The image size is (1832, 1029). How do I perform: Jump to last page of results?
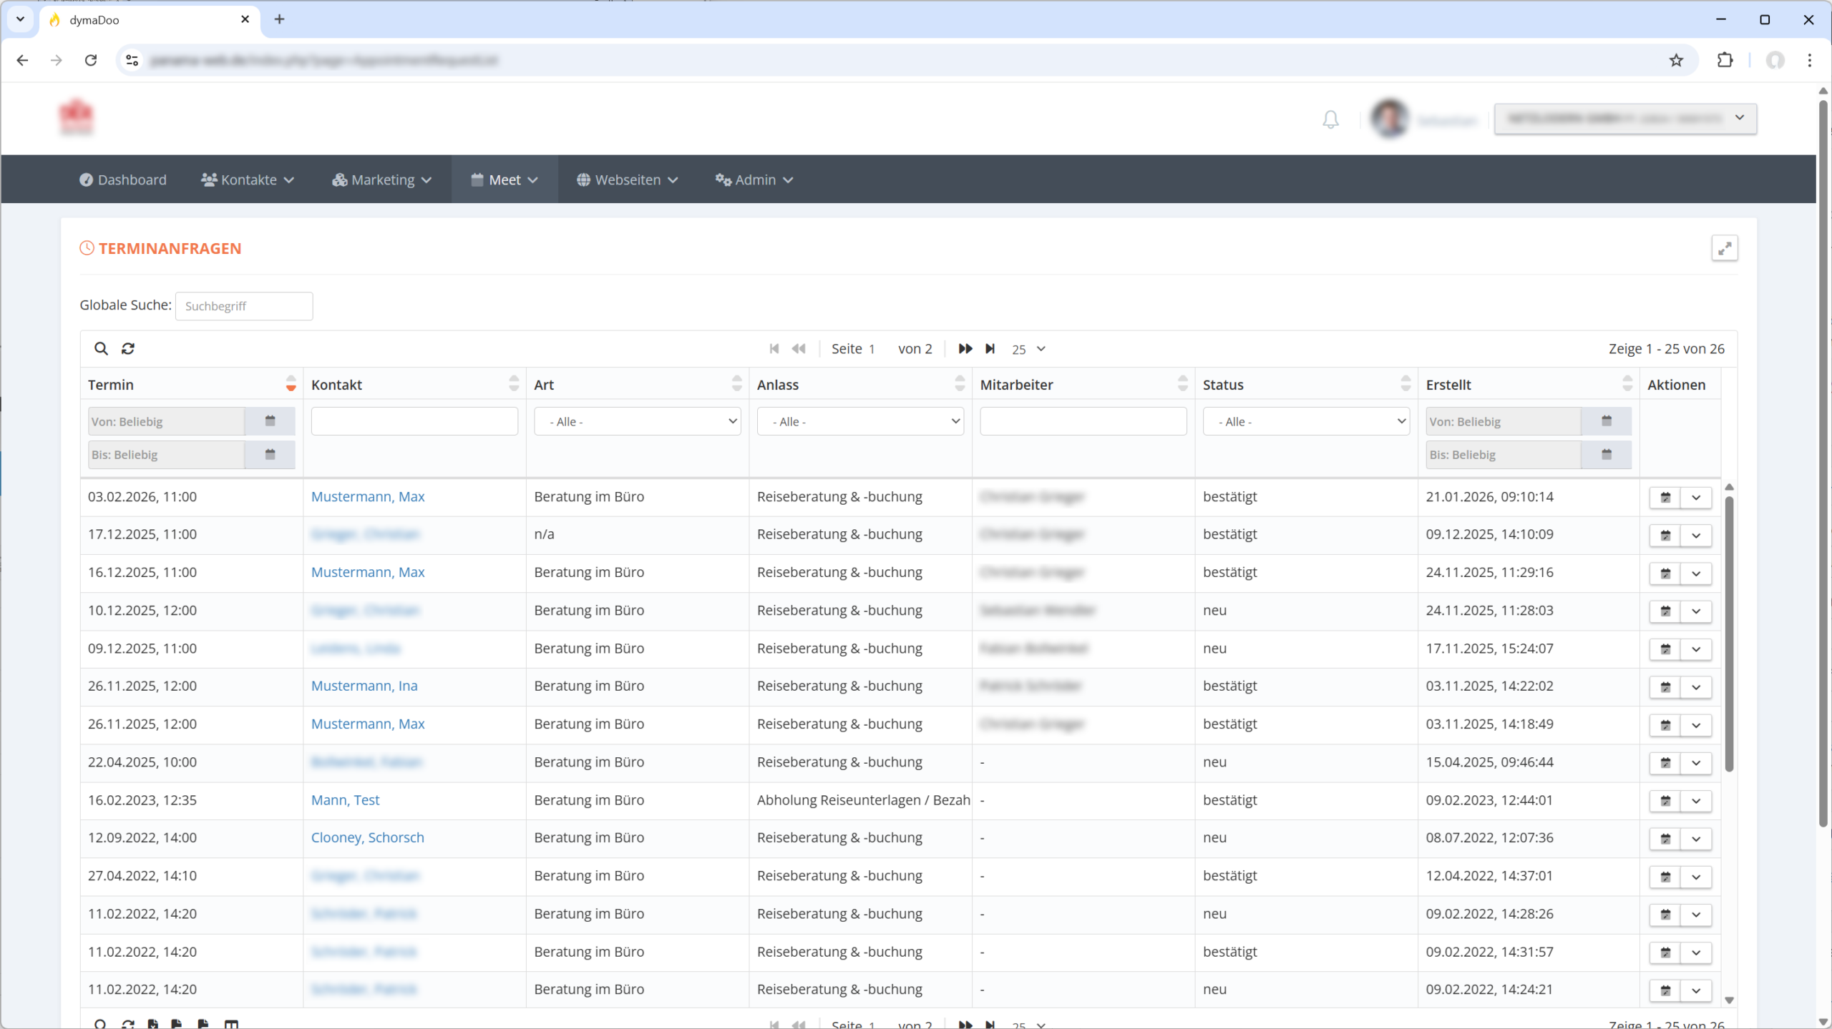point(990,348)
